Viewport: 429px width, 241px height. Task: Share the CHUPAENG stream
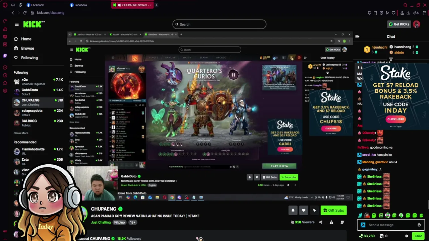point(321,222)
